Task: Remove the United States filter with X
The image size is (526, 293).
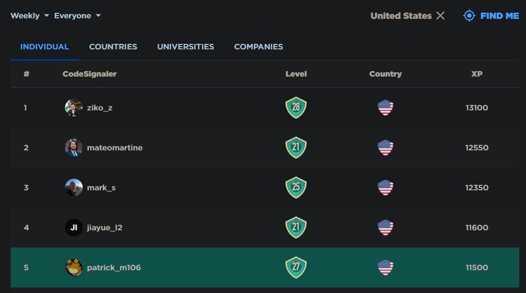Action: click(440, 16)
